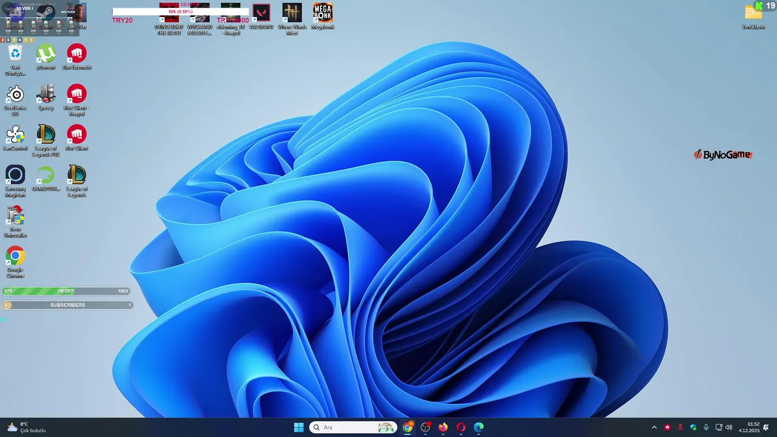
Task: Click the Ara search box in taskbar
Action: (x=353, y=427)
